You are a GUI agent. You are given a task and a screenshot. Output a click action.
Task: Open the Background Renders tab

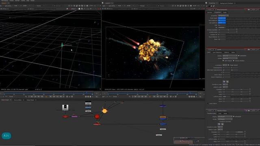pos(227,3)
